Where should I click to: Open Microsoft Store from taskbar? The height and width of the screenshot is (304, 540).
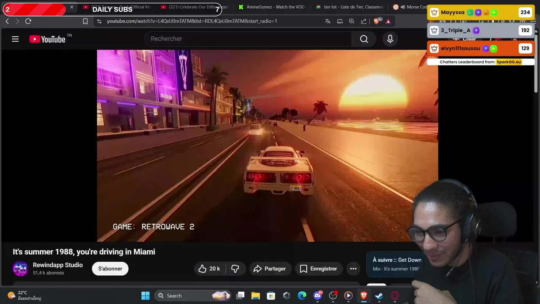click(271, 296)
